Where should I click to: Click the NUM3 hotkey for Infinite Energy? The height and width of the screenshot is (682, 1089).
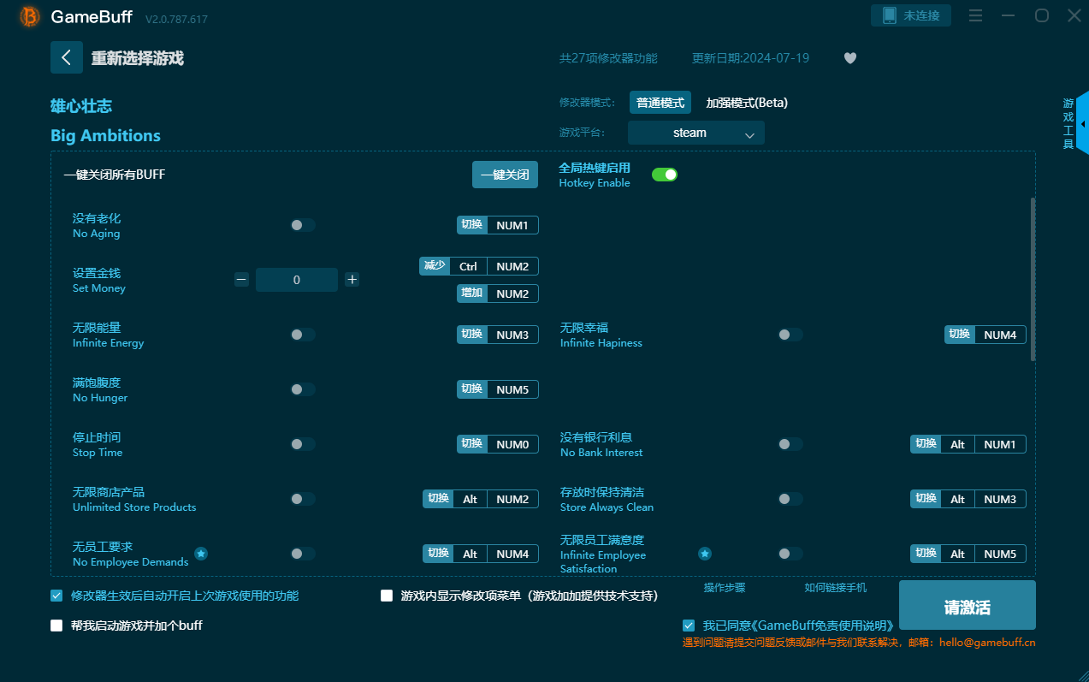(512, 335)
